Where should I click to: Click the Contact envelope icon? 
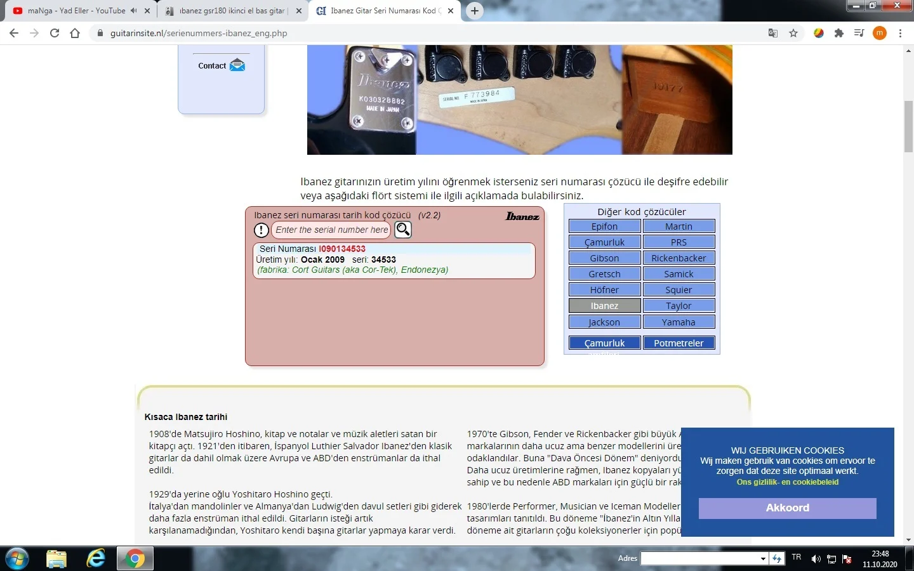click(237, 65)
